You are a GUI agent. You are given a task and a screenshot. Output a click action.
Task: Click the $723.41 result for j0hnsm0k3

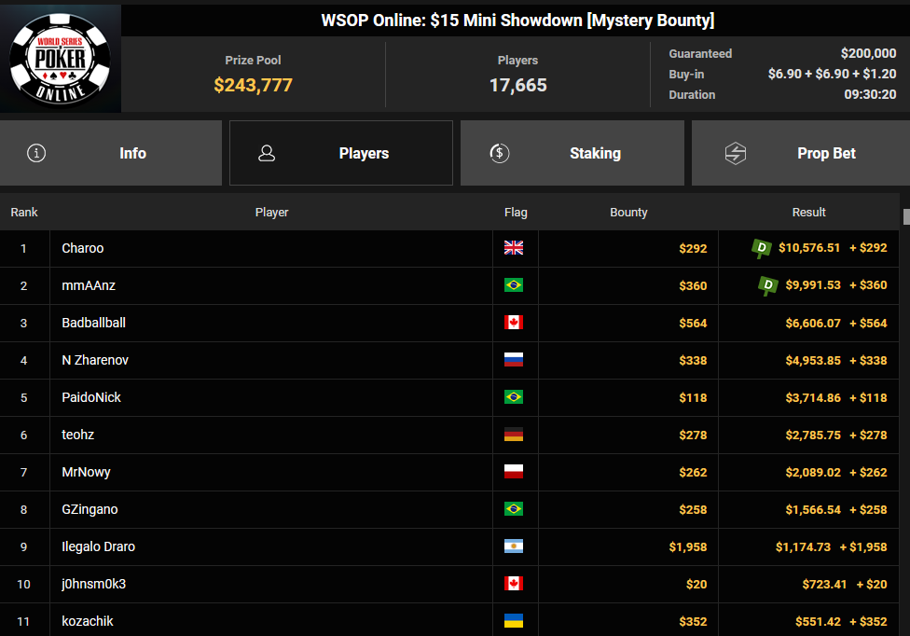coord(824,585)
